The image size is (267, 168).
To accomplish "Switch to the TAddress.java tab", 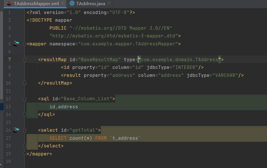I will click(90, 4).
